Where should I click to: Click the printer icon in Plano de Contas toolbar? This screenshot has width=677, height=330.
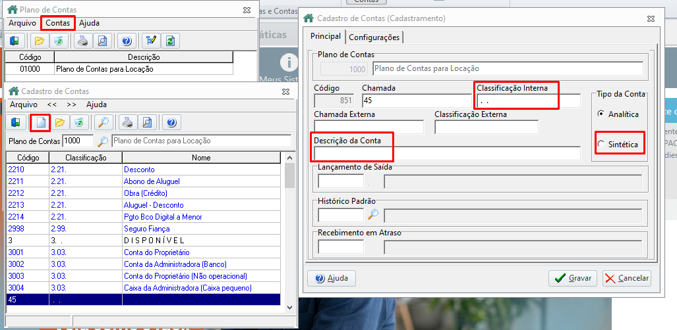click(x=83, y=41)
